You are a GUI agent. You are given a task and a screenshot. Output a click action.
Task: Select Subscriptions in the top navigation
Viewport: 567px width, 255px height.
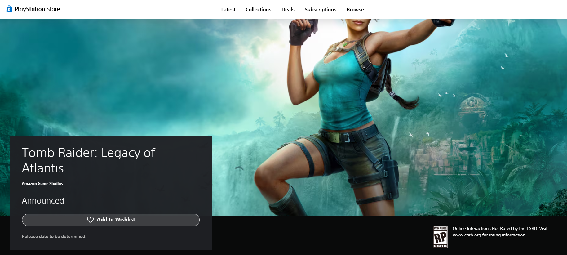click(320, 10)
